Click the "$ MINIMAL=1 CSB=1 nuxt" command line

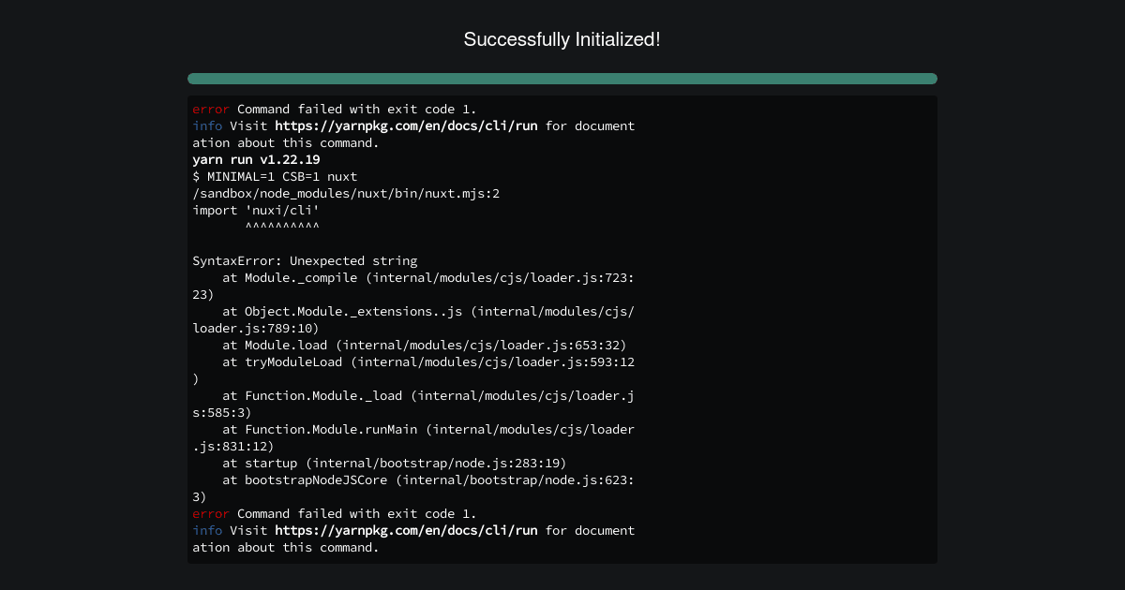coord(275,176)
